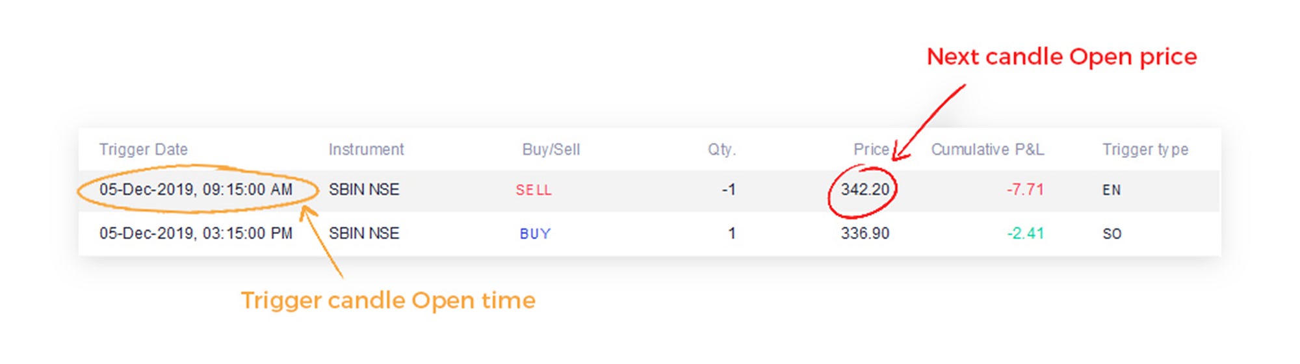Select the 336.90 price value
The height and width of the screenshot is (364, 1300).
click(x=864, y=233)
